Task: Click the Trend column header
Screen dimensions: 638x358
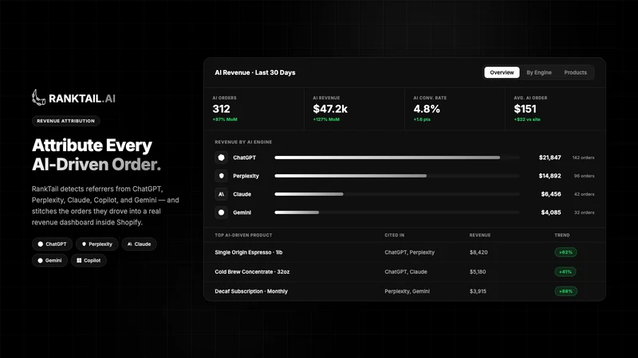Action: (x=562, y=235)
